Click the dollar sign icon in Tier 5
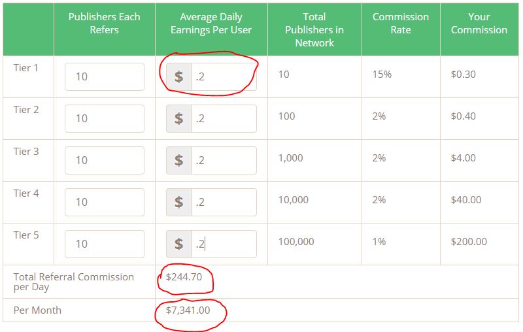This screenshot has height=332, width=523. click(x=179, y=244)
